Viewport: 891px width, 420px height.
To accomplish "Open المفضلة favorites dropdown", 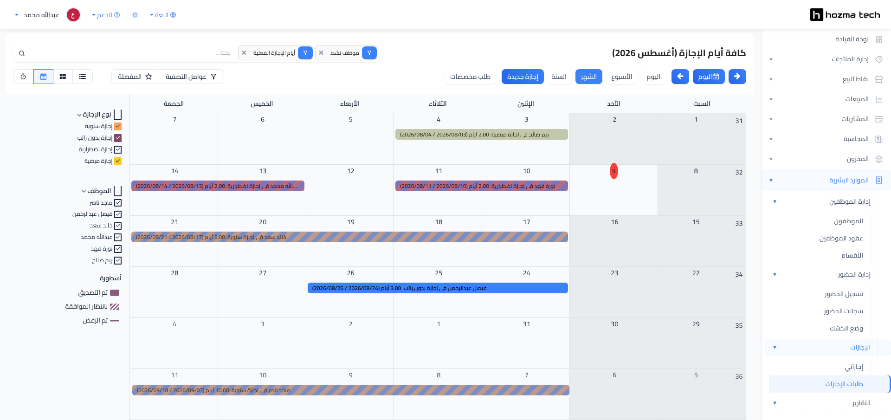I will (x=135, y=77).
